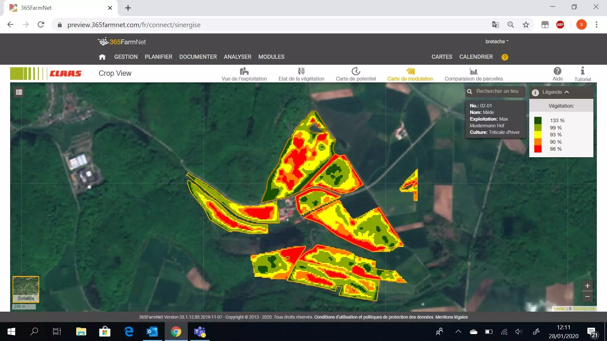Expand the breteche user dropdown
607x341 pixels.
497,41
